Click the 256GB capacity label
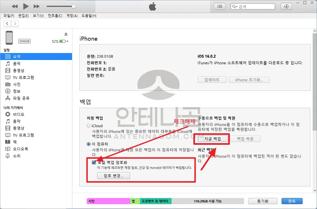The image size is (317, 209). point(25,41)
